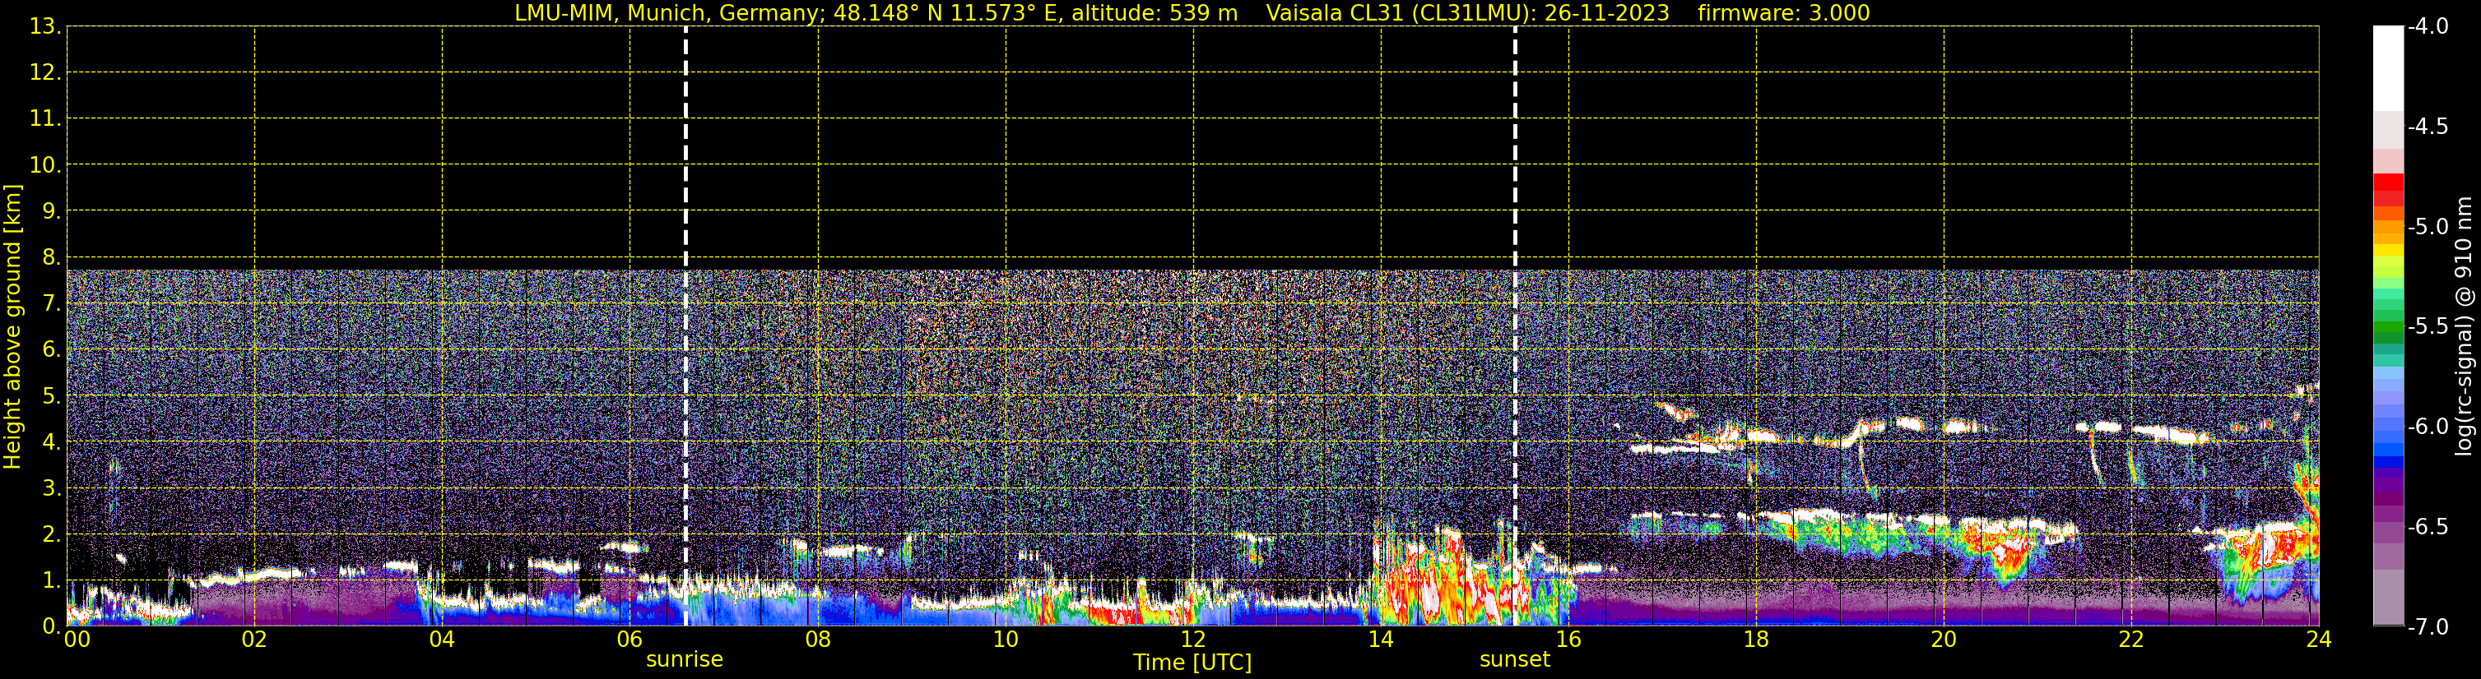
Task: Click the '08' tick on the time axis
Action: [x=818, y=640]
